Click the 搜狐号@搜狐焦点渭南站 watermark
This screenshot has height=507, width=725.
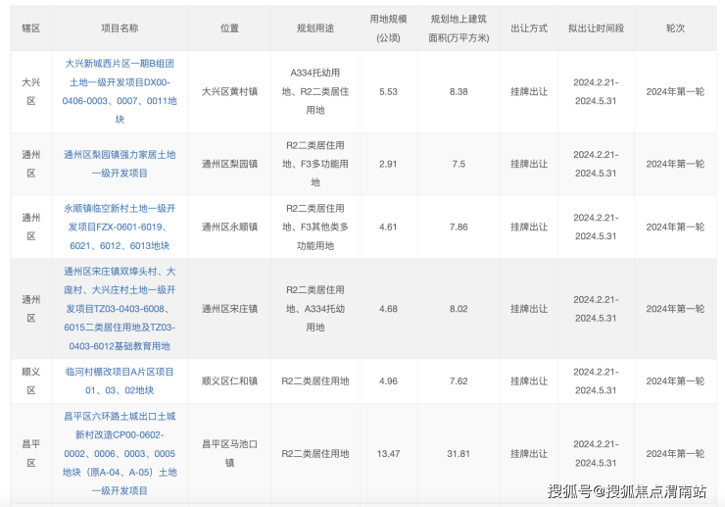coord(627,491)
